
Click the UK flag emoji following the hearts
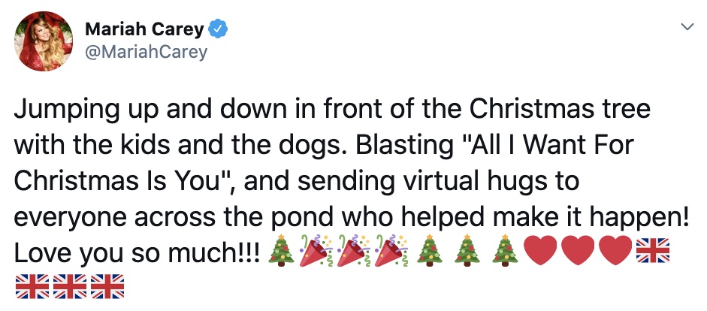coord(653,251)
